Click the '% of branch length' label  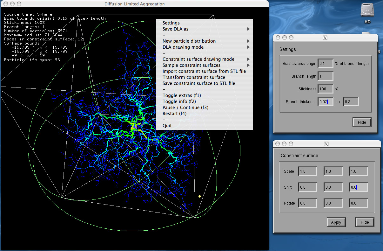point(352,64)
